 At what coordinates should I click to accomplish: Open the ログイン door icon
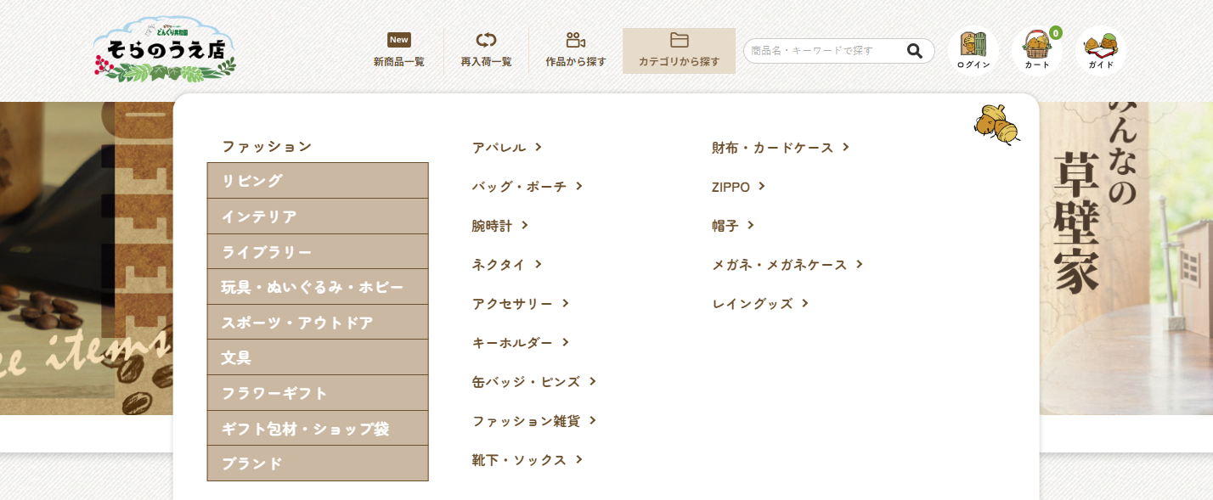[973, 51]
